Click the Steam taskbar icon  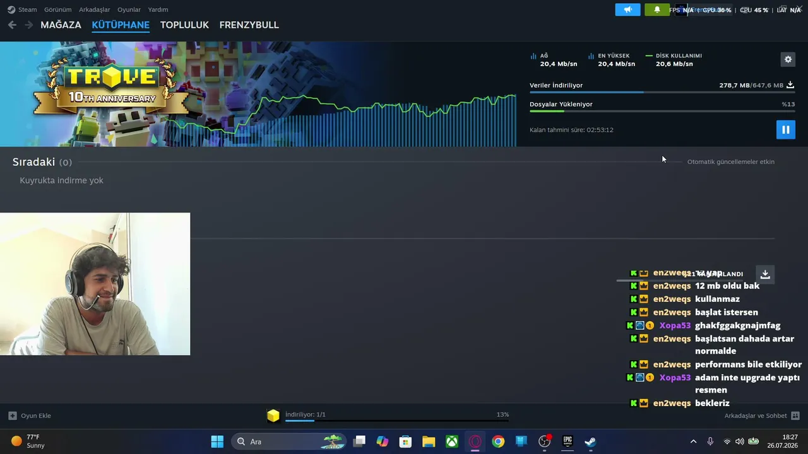click(590, 441)
